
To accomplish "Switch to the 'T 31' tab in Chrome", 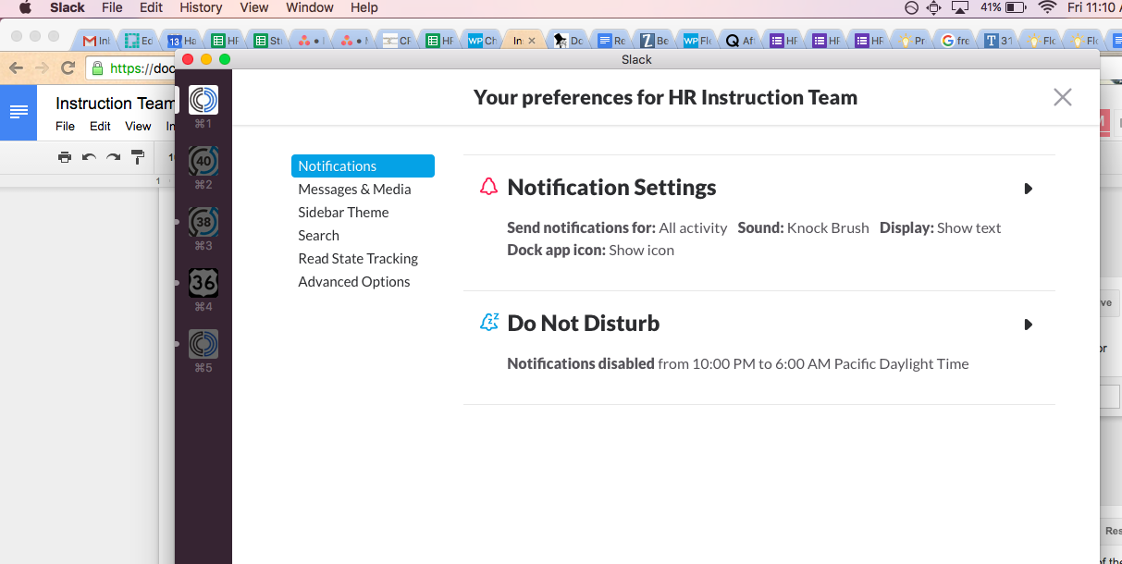I will click(x=998, y=41).
